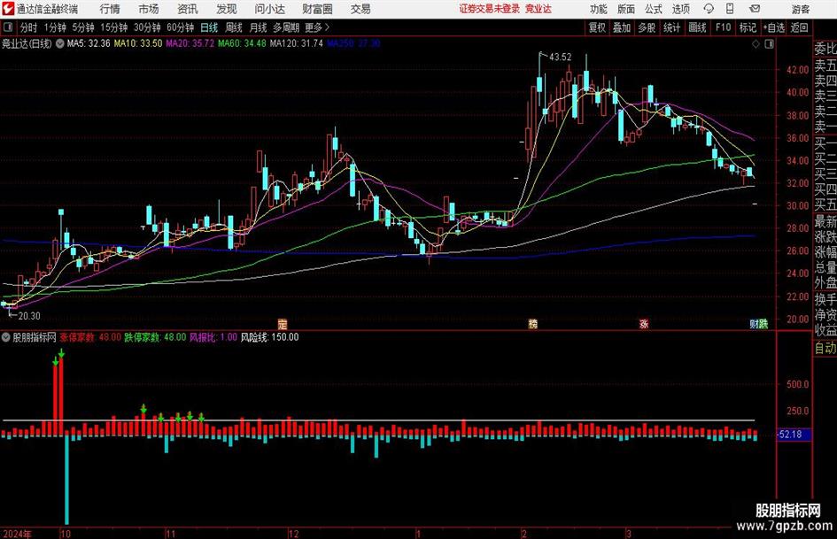Open the 市场 menu
The width and height of the screenshot is (837, 539).
pyautogui.click(x=149, y=9)
